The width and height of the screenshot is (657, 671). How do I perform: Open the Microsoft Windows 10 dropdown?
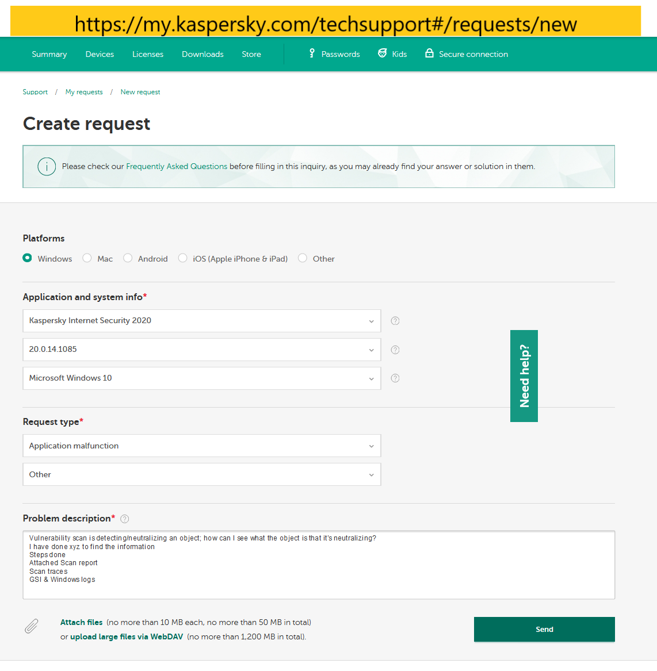[x=202, y=378]
